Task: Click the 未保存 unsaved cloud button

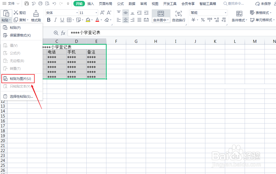Action: point(263,4)
